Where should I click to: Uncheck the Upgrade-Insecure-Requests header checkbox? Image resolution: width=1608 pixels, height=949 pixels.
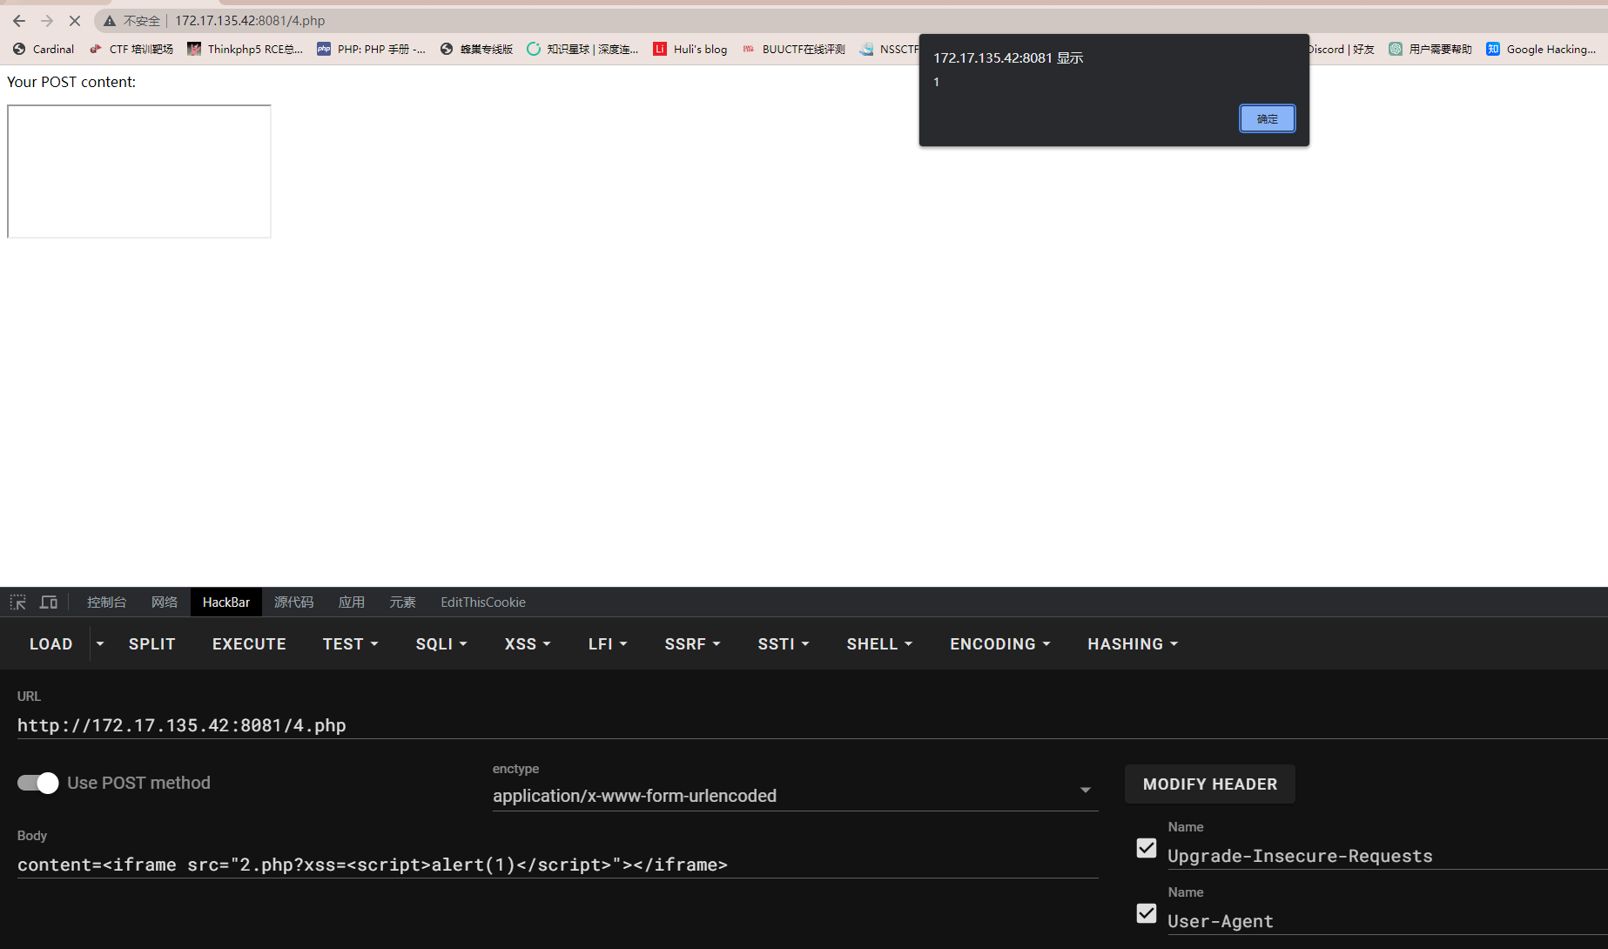coord(1147,848)
